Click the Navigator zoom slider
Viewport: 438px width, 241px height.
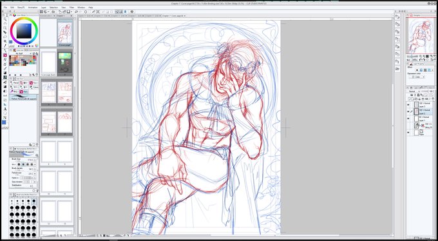[x=413, y=57]
